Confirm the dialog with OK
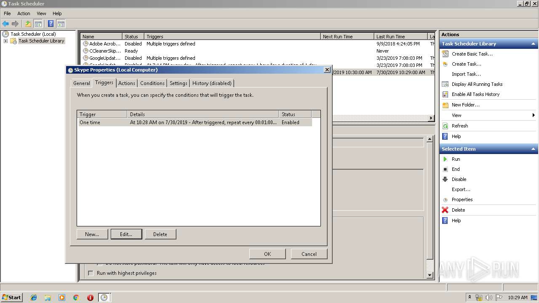Viewport: 539px width, 303px height. [267, 254]
